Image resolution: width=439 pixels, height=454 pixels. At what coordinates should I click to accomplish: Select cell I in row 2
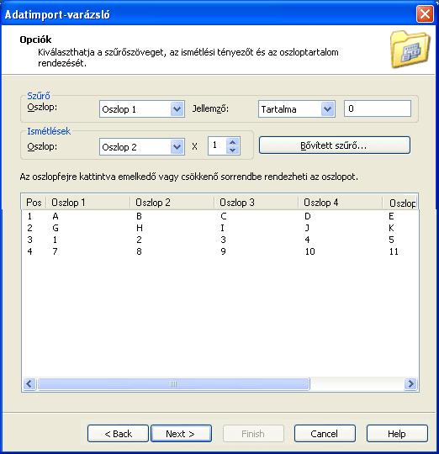tap(222, 228)
